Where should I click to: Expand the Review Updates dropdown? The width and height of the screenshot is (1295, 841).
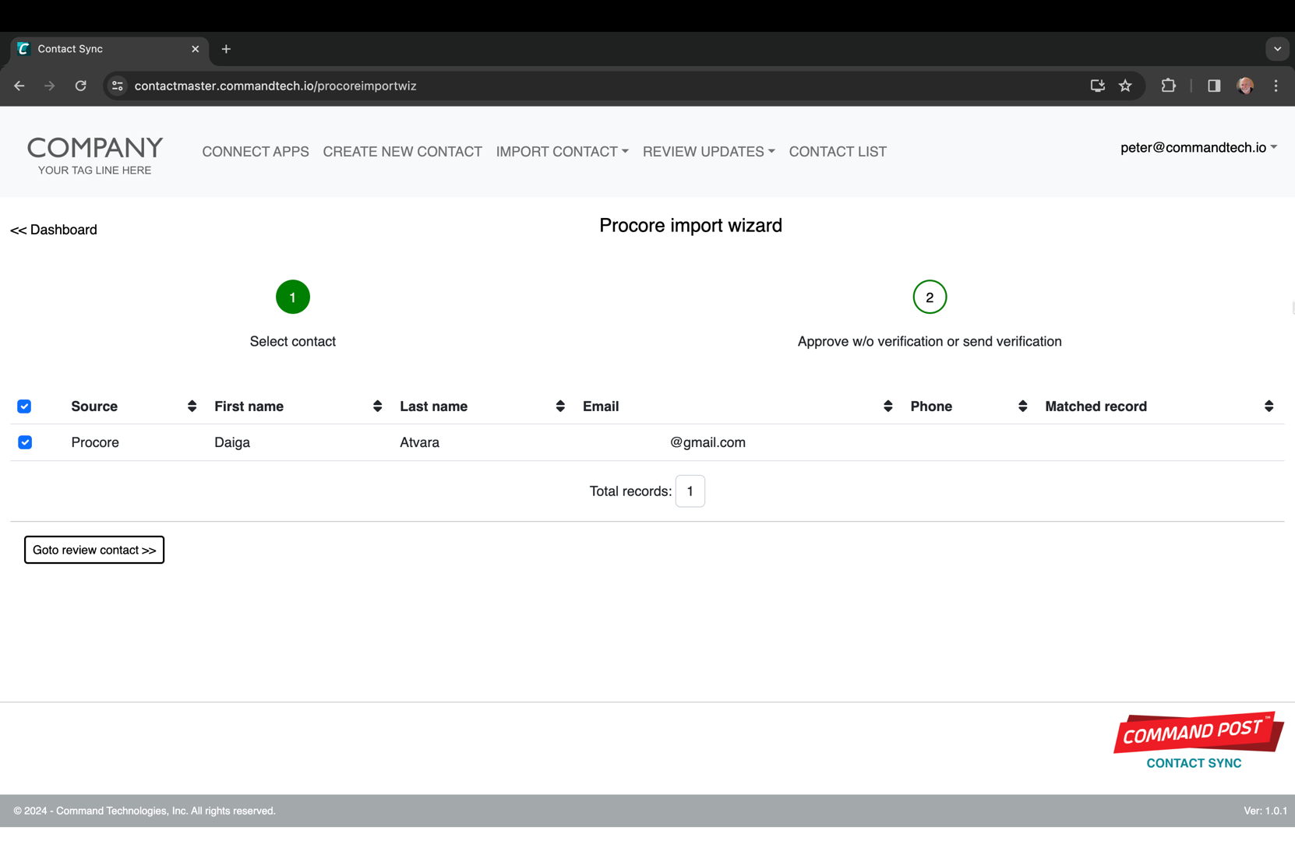pyautogui.click(x=707, y=152)
